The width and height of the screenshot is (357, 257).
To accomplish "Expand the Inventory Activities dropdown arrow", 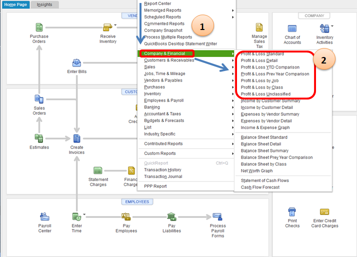I will point(332,26).
